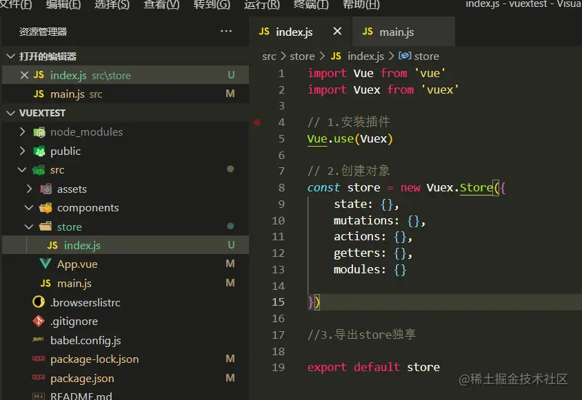The width and height of the screenshot is (582, 400).
Task: Click the npm icon of package-lock.json
Action: pos(39,359)
